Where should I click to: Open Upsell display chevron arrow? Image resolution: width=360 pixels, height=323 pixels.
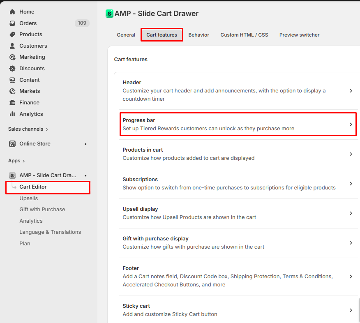tap(351, 213)
